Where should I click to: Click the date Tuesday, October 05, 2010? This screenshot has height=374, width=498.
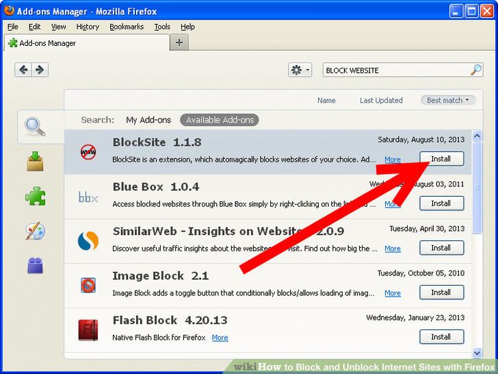[x=421, y=273]
